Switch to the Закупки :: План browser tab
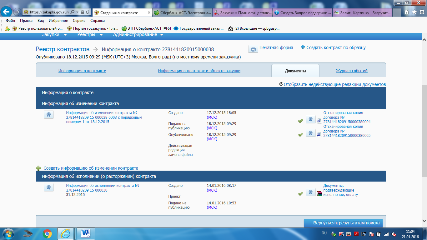This screenshot has height=240, width=427. pyautogui.click(x=242, y=12)
